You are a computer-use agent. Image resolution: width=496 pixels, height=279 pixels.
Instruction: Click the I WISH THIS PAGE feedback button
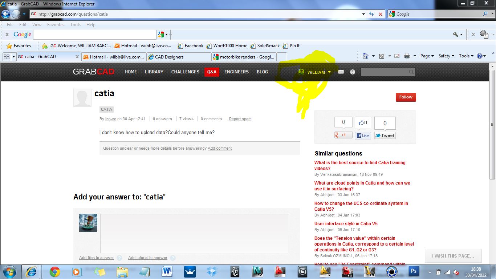[453, 256]
